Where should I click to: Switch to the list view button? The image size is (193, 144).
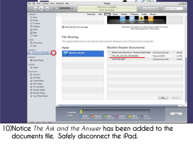pyautogui.click(x=144, y=8)
